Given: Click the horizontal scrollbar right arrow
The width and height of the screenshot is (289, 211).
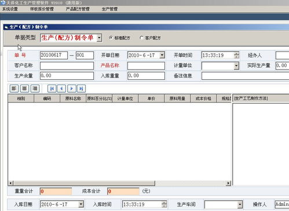Looking at the screenshot, I should [228, 183].
